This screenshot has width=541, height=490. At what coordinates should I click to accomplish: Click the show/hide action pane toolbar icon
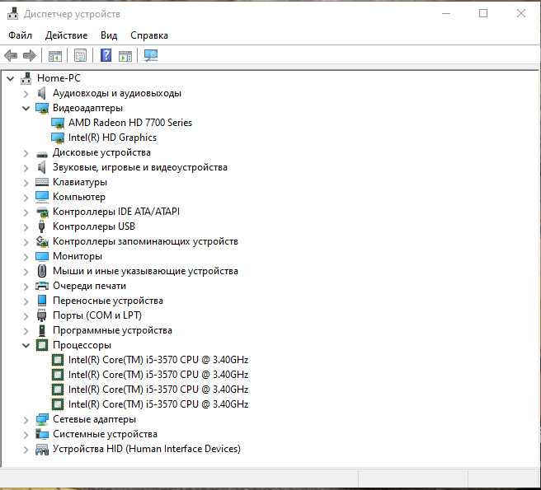point(125,55)
